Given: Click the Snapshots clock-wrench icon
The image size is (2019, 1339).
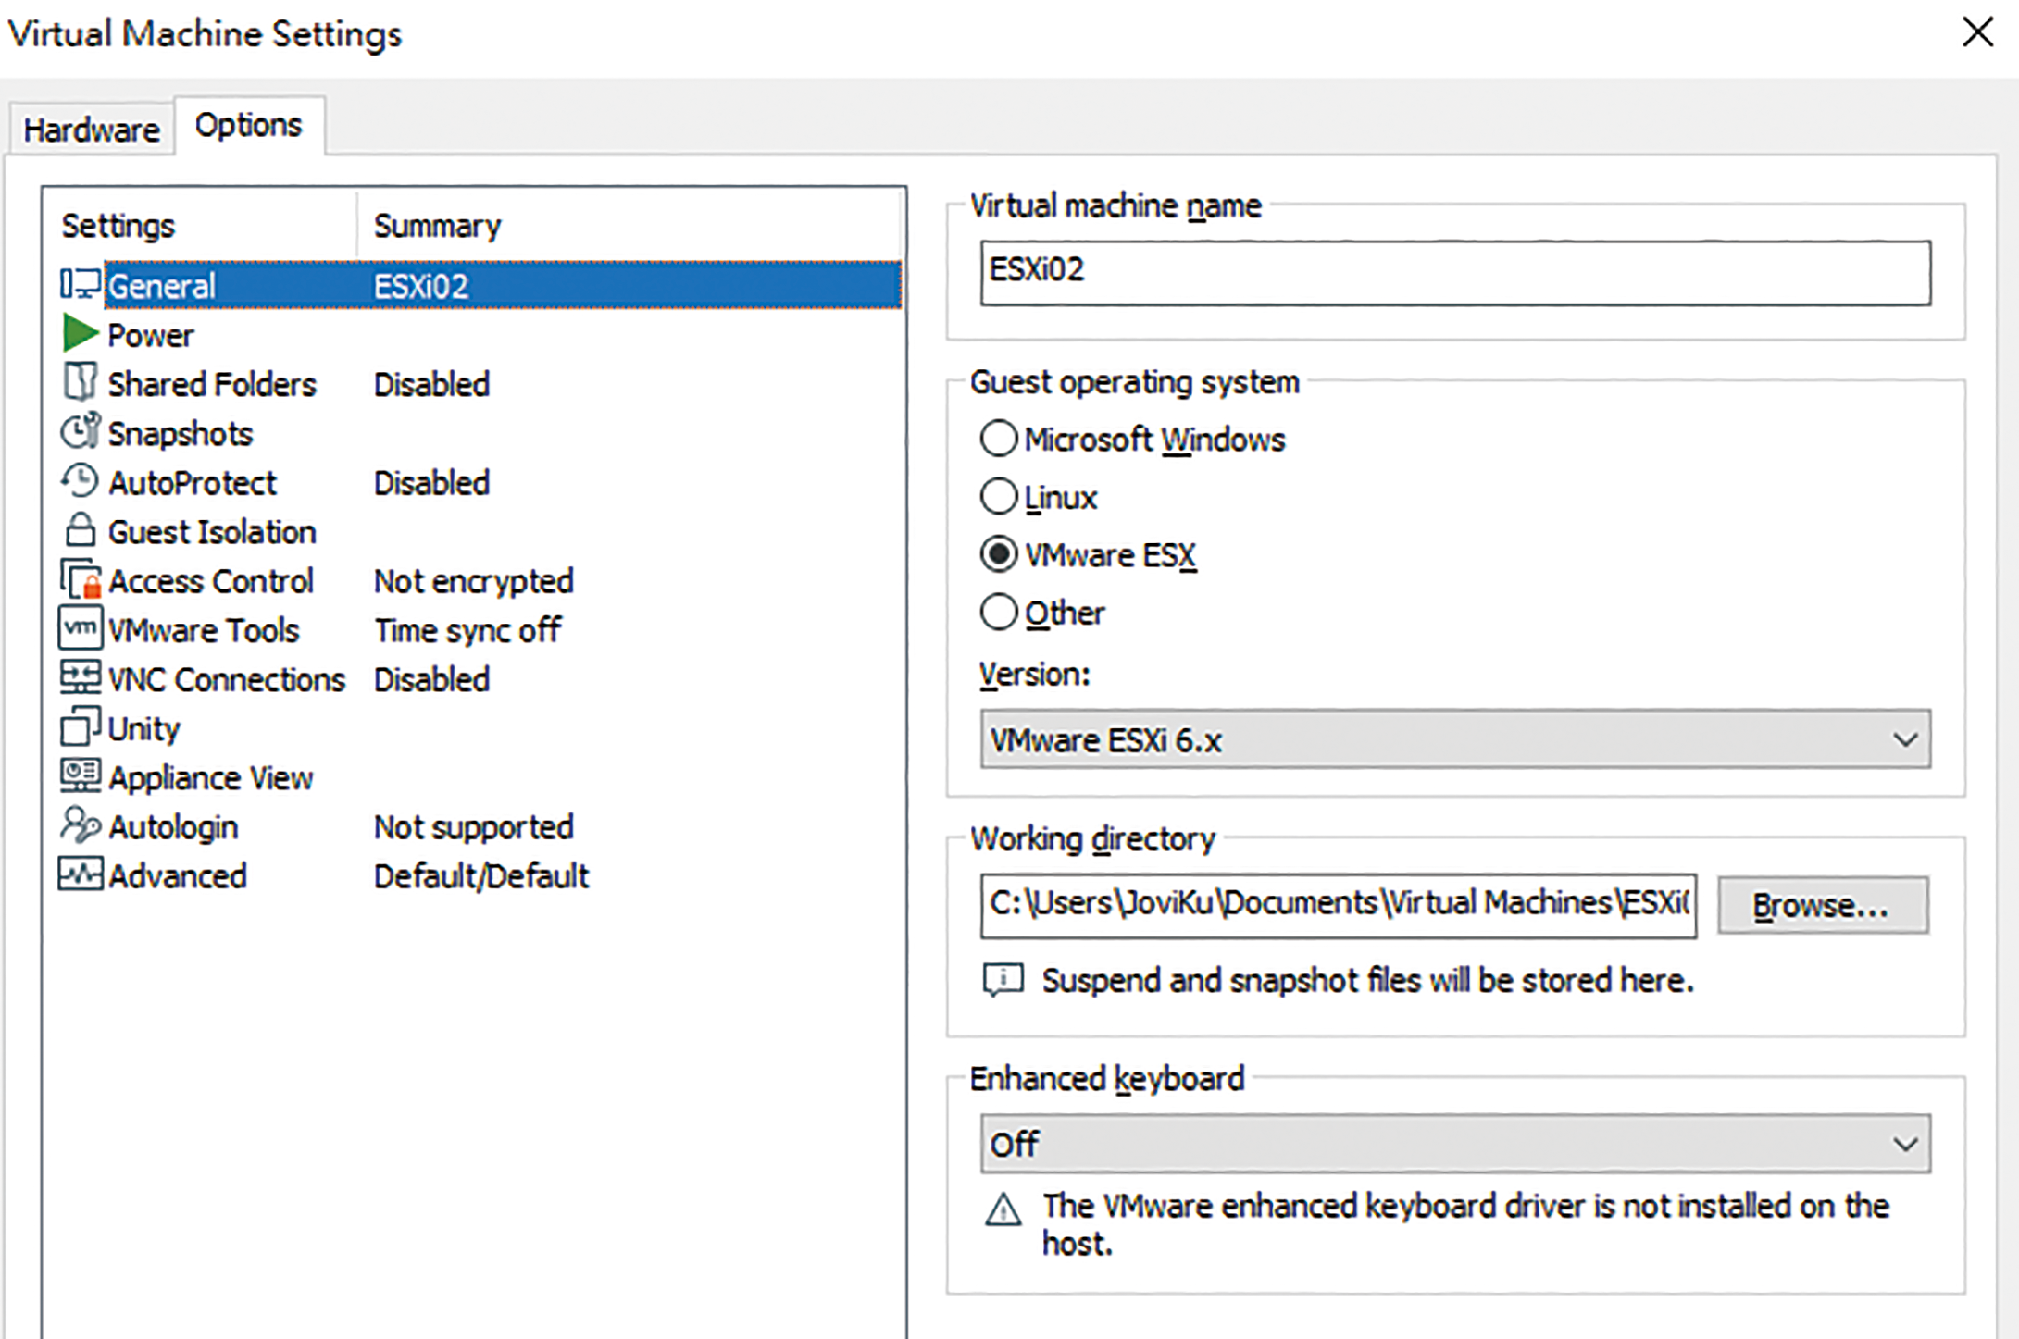Looking at the screenshot, I should pos(81,431).
